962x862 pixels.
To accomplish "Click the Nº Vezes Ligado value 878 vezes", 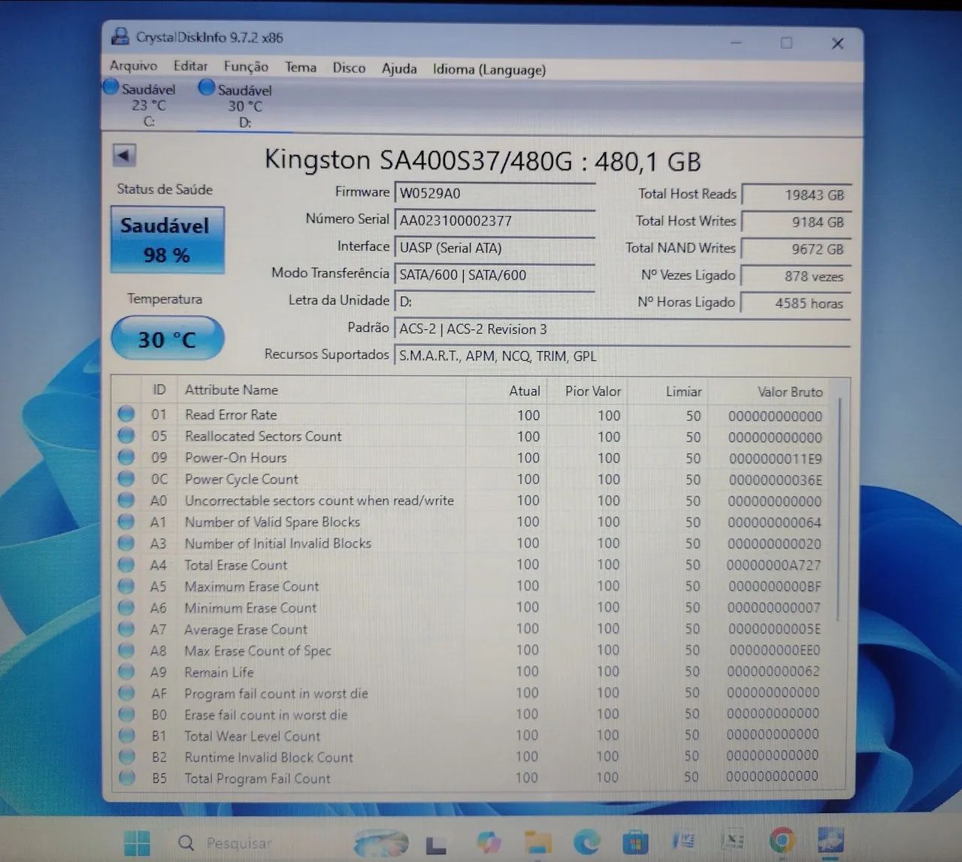I will (797, 276).
